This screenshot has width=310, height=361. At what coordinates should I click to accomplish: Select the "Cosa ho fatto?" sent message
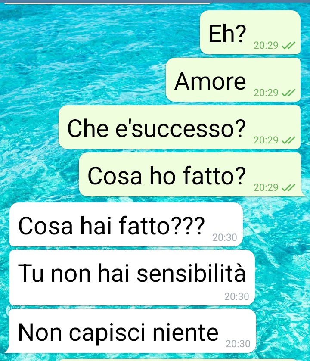tap(191, 174)
